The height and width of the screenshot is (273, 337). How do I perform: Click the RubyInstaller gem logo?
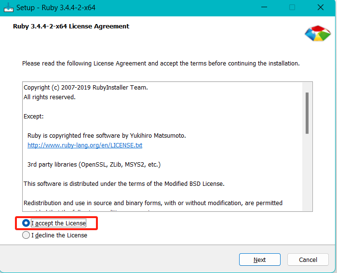[318, 33]
